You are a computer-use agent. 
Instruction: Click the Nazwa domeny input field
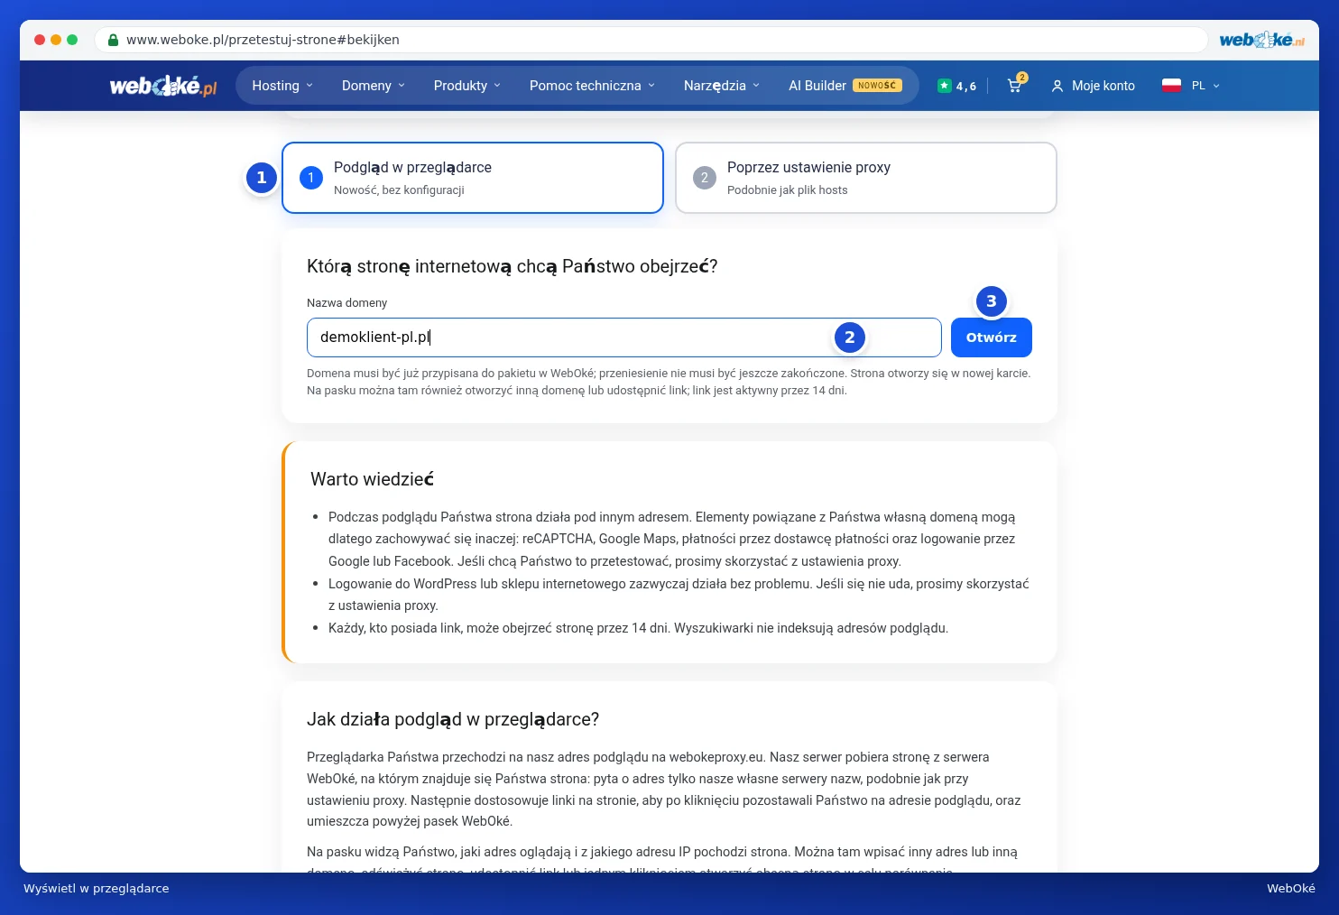pos(624,337)
